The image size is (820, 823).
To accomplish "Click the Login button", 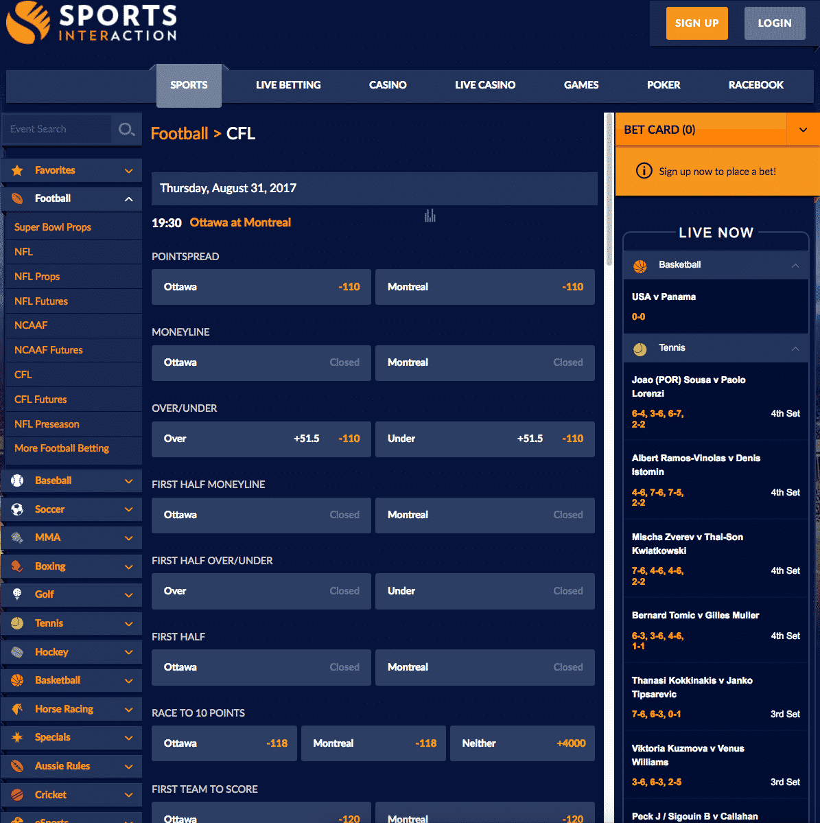I will (774, 23).
